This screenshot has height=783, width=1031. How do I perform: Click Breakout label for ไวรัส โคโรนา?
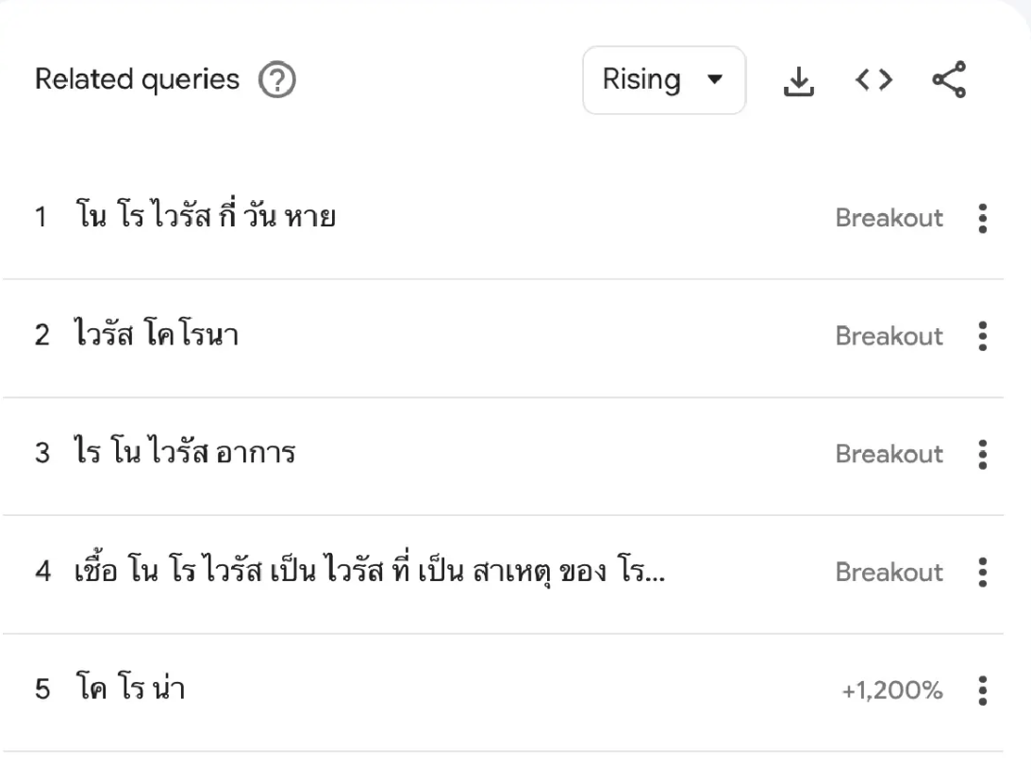889,336
